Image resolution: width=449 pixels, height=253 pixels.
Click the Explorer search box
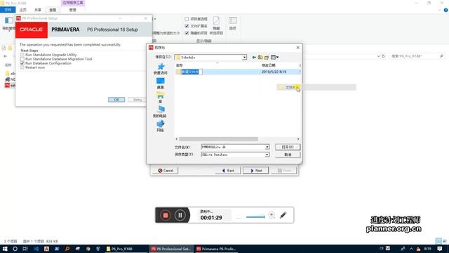[417, 56]
